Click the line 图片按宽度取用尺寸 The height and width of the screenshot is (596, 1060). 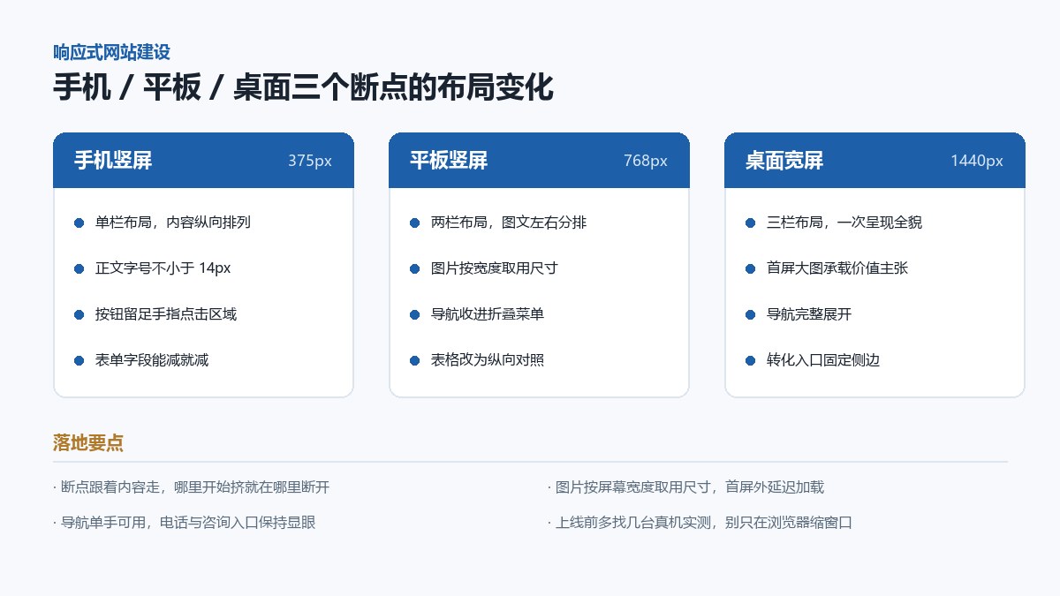(x=495, y=268)
